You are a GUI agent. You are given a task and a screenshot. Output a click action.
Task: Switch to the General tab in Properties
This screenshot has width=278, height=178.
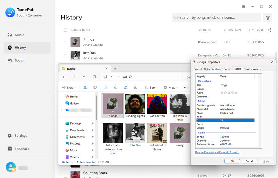[197, 69]
